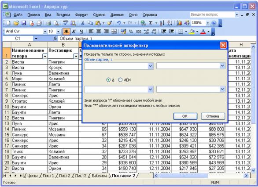Toggle Align Right formatting
258x187 pixels.
coord(106,31)
